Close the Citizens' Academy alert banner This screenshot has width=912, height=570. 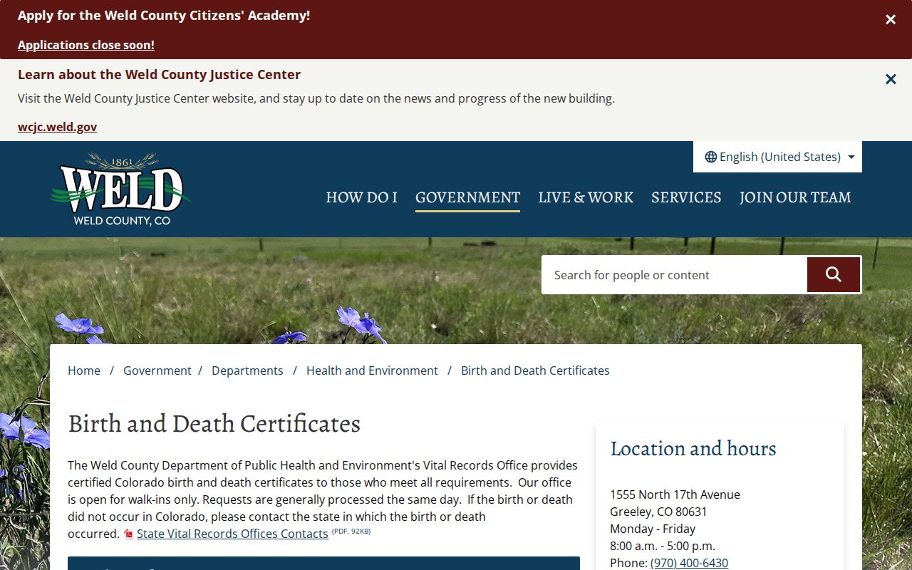click(891, 20)
